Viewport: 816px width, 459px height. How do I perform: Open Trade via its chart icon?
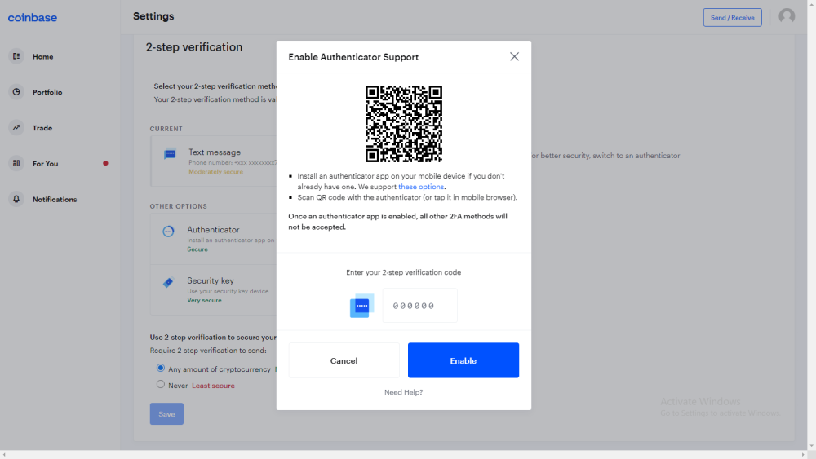[16, 127]
